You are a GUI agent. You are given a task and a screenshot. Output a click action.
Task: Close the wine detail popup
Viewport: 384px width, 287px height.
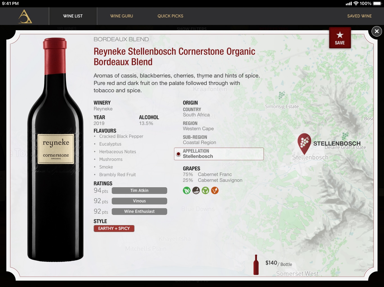(x=377, y=31)
